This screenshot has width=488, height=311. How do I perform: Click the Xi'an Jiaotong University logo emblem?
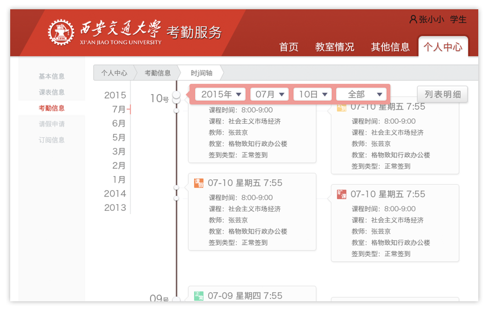coord(61,32)
